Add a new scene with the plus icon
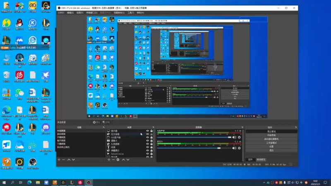 [59, 160]
